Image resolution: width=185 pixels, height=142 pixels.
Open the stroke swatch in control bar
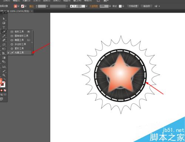tap(23, 6)
